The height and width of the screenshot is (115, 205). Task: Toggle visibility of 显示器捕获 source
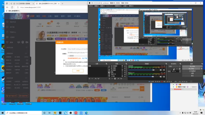tap(122, 66)
